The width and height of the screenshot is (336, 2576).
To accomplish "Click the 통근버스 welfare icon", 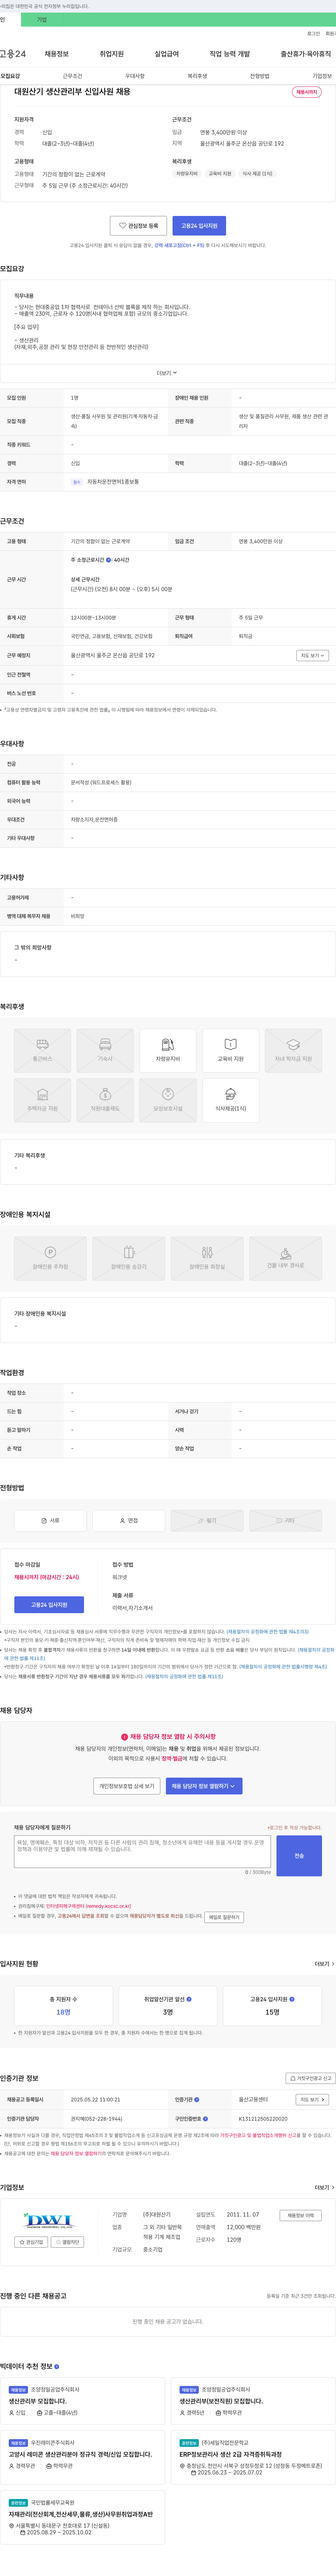I will pos(42,1051).
